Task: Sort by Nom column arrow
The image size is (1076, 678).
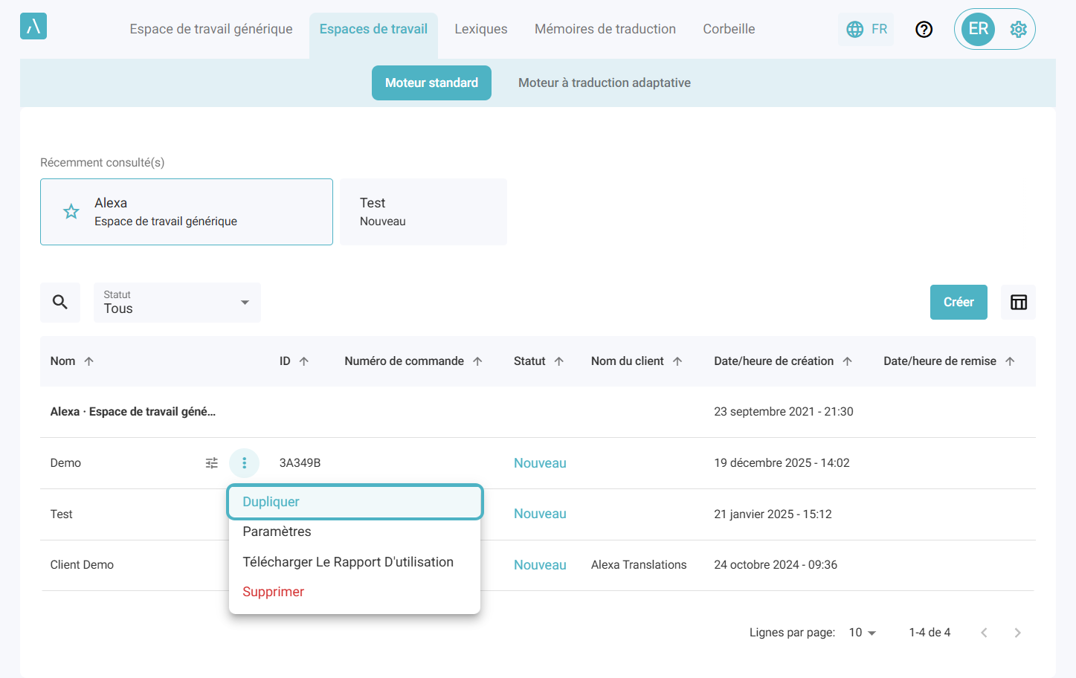Action: (89, 361)
